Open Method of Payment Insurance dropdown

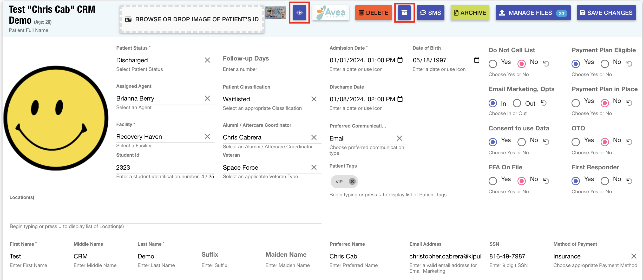[590, 256]
